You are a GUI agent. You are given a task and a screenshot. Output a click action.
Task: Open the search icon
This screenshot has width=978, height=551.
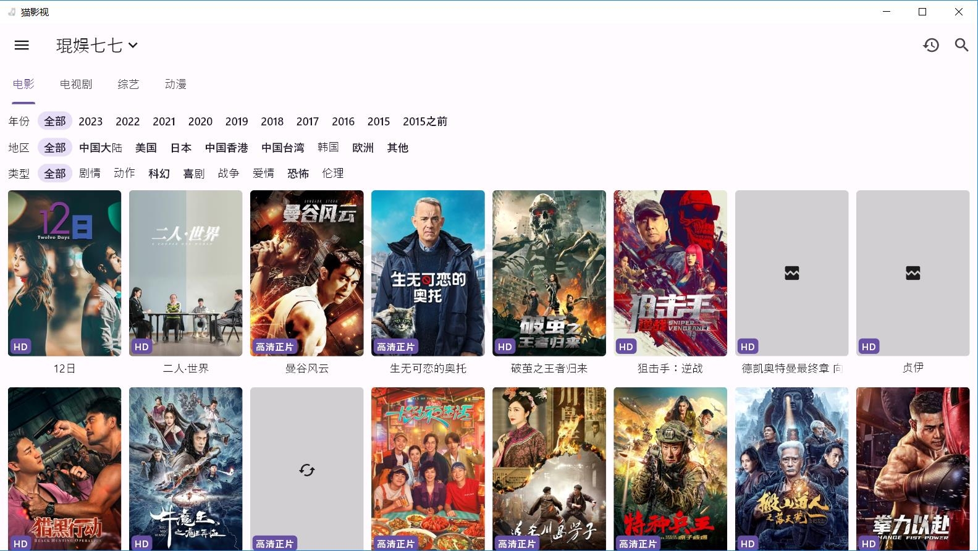coord(961,45)
